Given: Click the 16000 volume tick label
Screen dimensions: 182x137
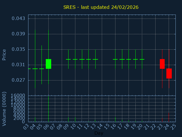Looking at the screenshot, I should [17, 96].
